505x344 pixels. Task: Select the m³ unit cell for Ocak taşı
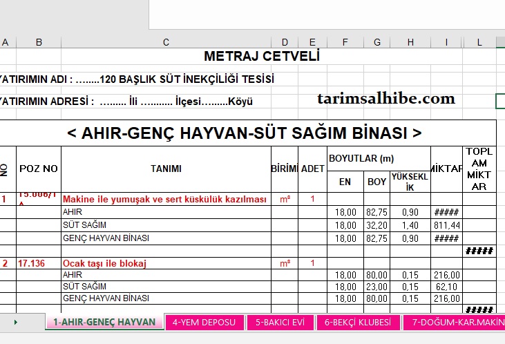[285, 263]
